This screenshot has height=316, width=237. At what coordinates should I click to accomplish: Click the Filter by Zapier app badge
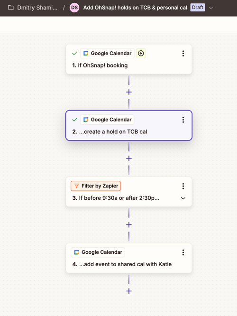[96, 186]
